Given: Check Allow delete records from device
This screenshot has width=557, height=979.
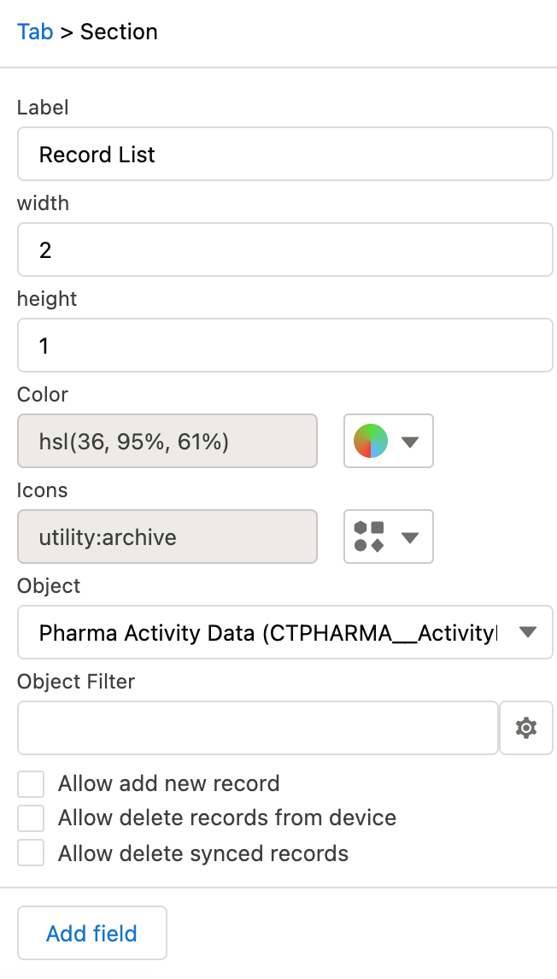Looking at the screenshot, I should point(31,818).
